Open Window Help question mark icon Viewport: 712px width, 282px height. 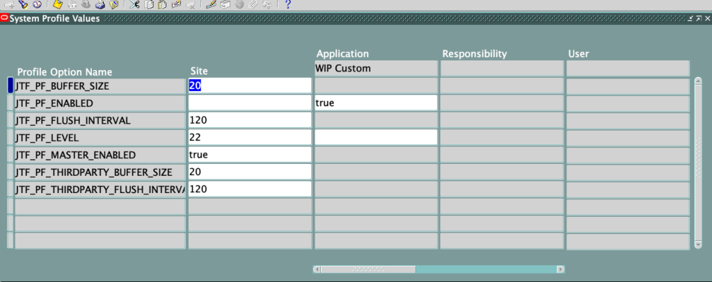[x=287, y=4]
